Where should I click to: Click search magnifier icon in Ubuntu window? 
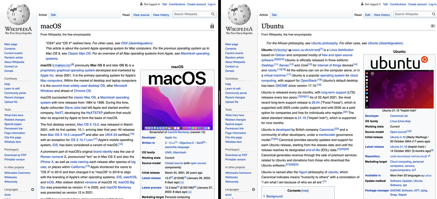(x=434, y=14)
